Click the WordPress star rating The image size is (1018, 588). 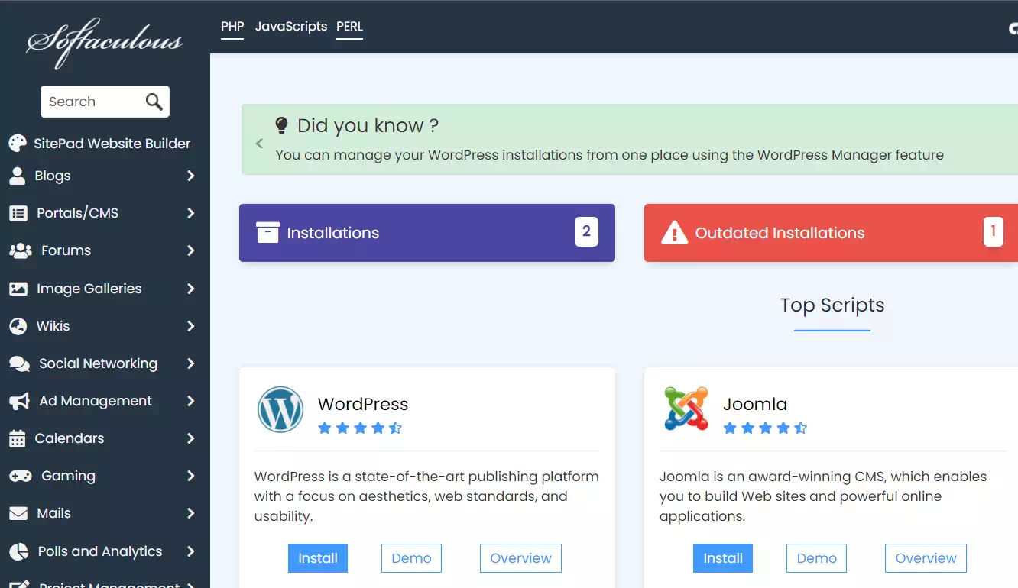[360, 428]
